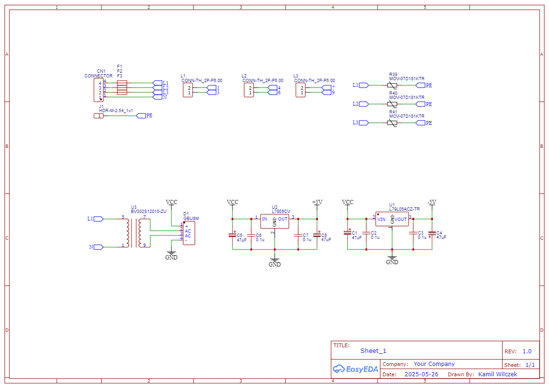549x388 pixels.
Task: Select capacitor C5 47uF
Action: tap(232, 235)
